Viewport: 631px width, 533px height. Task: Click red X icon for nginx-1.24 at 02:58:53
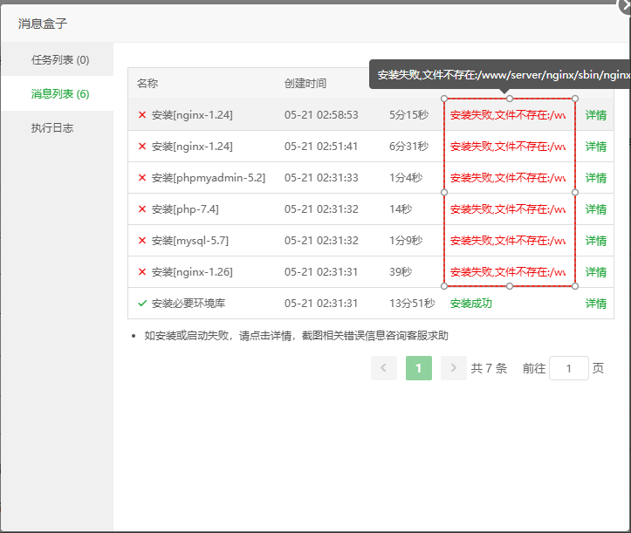pos(142,114)
